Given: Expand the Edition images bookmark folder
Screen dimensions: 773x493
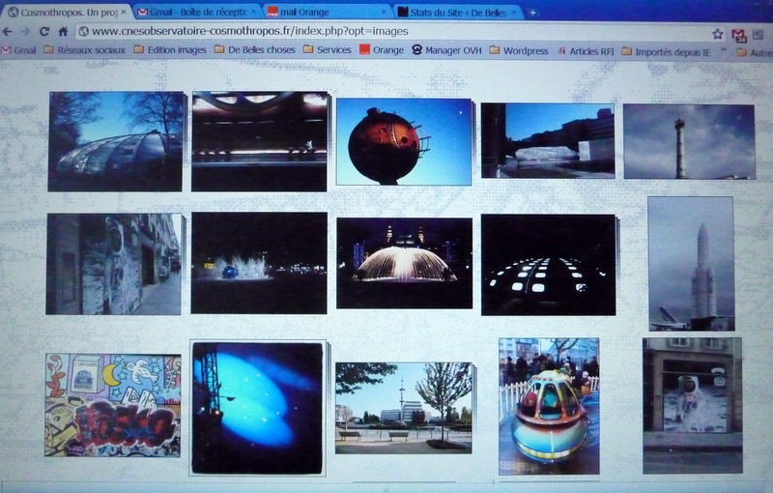Looking at the screenshot, I should pyautogui.click(x=168, y=50).
